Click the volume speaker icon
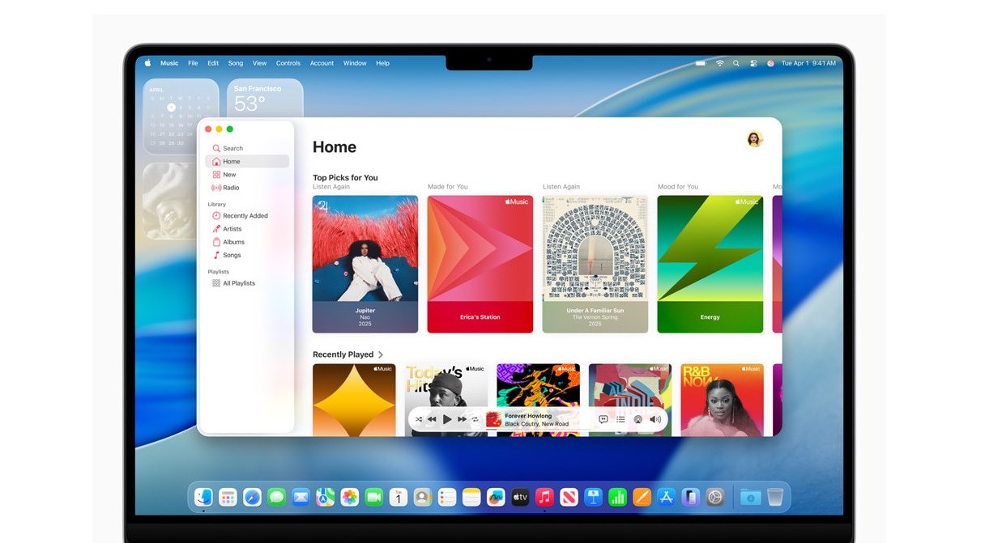This screenshot has height=543, width=985. pyautogui.click(x=655, y=419)
